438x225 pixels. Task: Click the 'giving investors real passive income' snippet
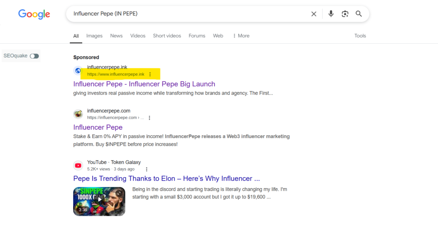click(173, 93)
